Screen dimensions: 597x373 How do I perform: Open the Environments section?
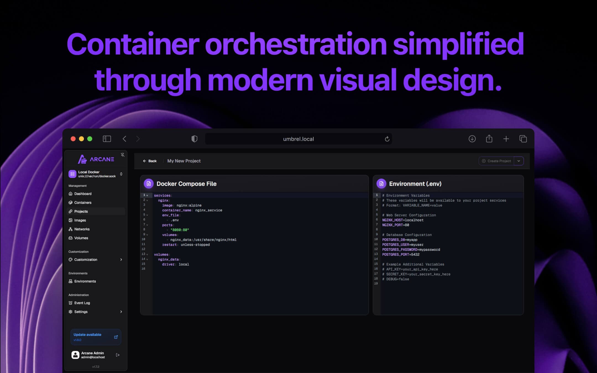pos(85,281)
